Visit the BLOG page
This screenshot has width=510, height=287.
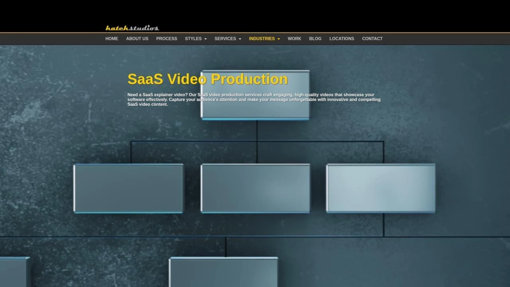315,39
